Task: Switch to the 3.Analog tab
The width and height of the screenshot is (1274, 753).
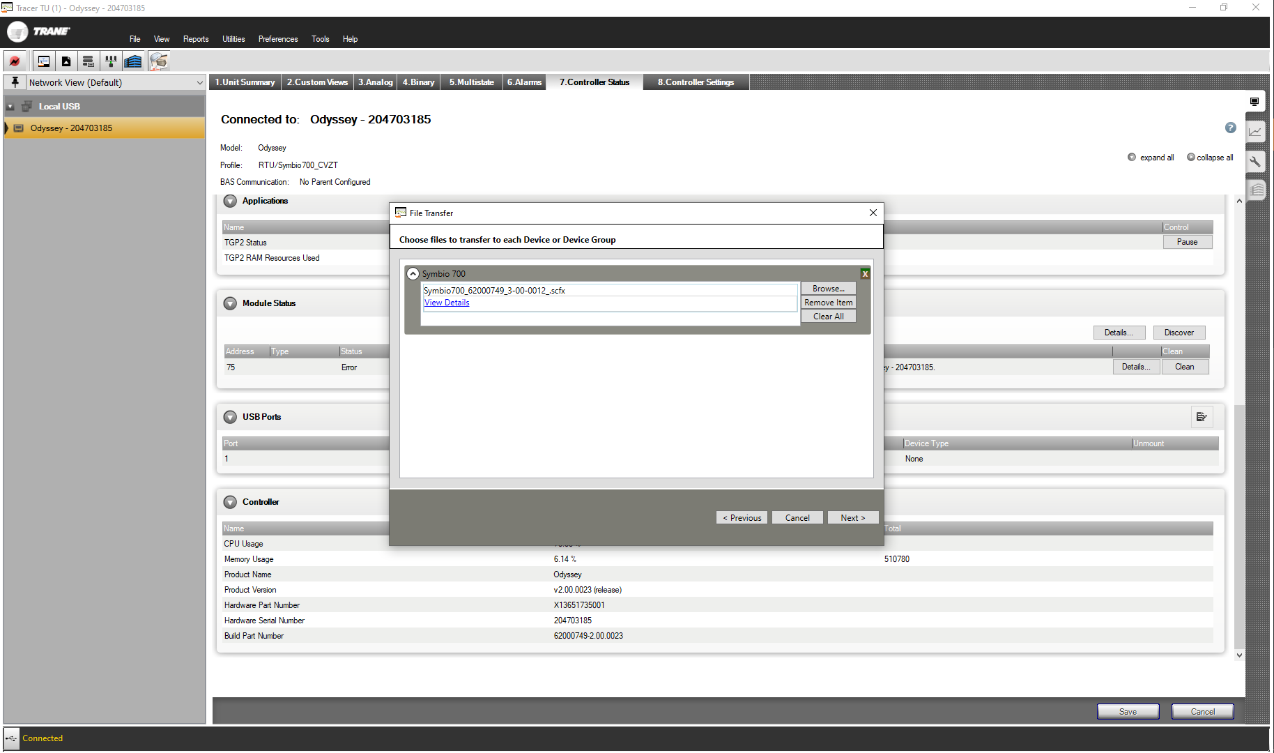Action: 375,82
